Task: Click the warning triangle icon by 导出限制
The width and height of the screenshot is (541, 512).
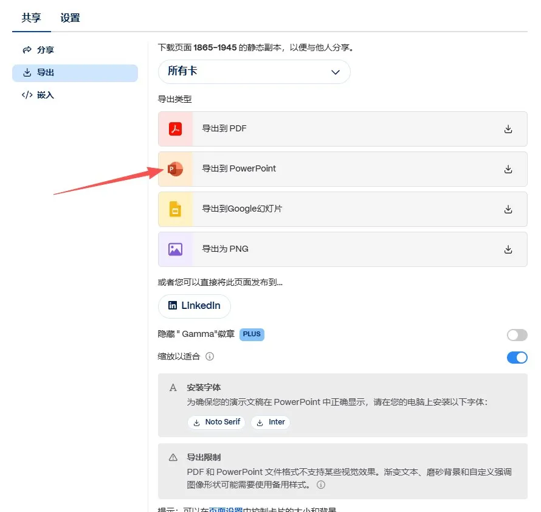Action: click(x=173, y=458)
